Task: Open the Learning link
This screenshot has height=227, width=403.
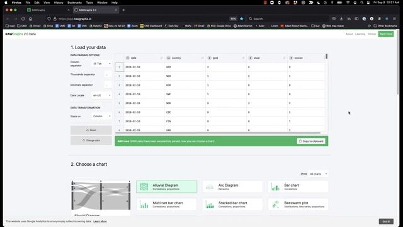Action: point(360,34)
